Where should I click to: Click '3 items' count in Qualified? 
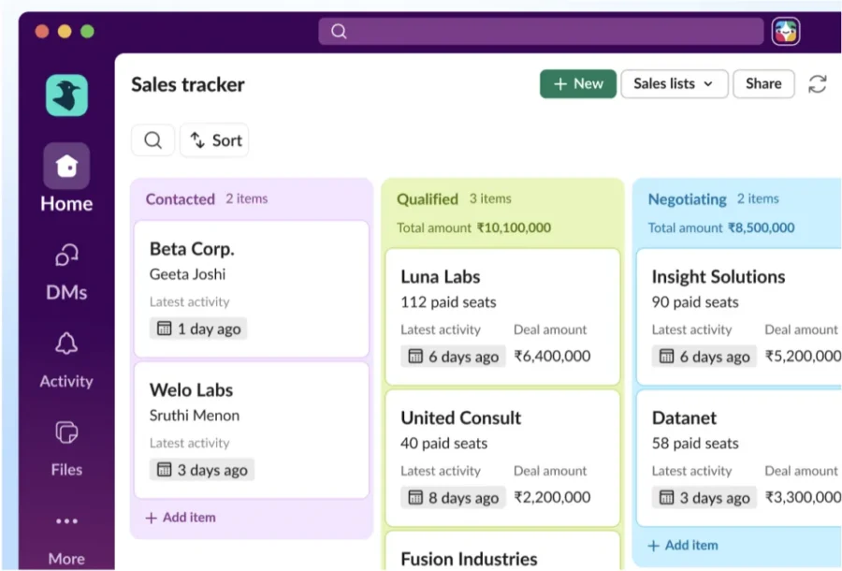tap(490, 198)
